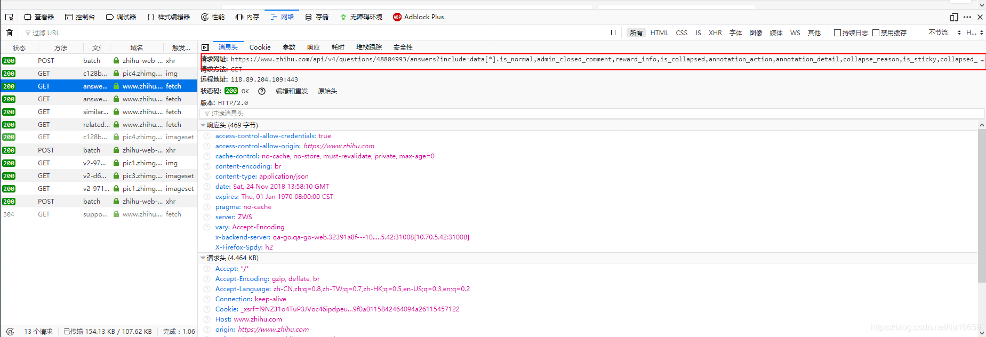
Task: Open help icon for Accept-Encoding request header
Action: point(207,279)
